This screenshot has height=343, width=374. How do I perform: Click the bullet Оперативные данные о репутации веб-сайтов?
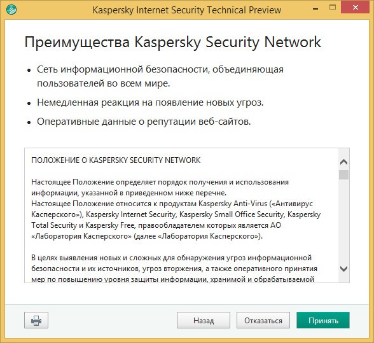click(x=144, y=122)
